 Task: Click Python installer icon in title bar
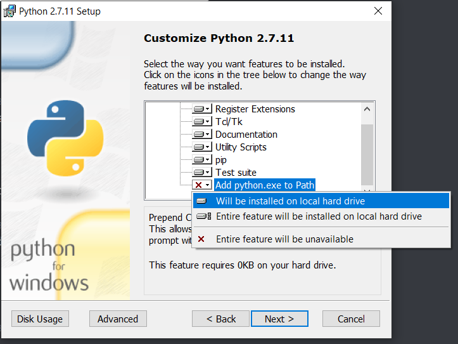[10, 11]
